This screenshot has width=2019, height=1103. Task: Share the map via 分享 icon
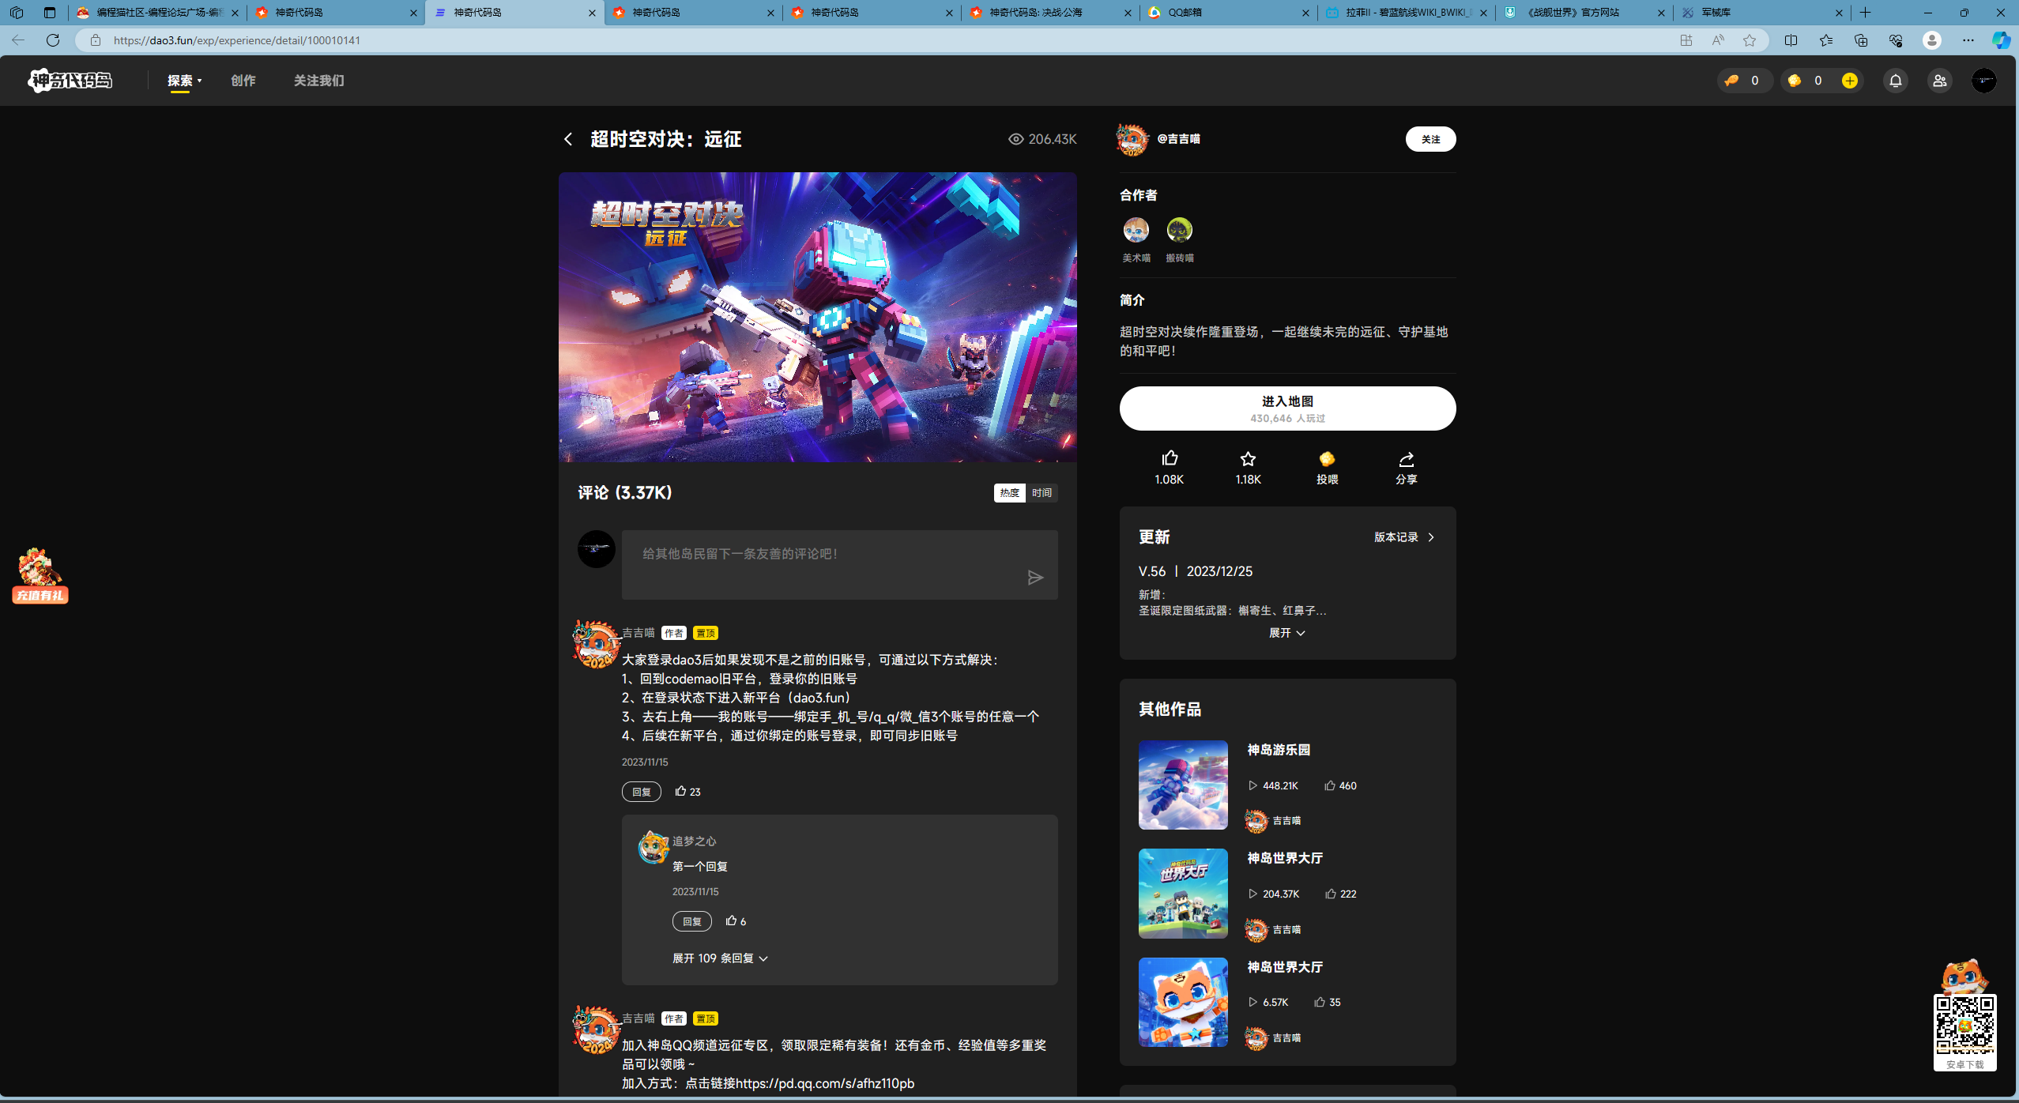[1406, 459]
